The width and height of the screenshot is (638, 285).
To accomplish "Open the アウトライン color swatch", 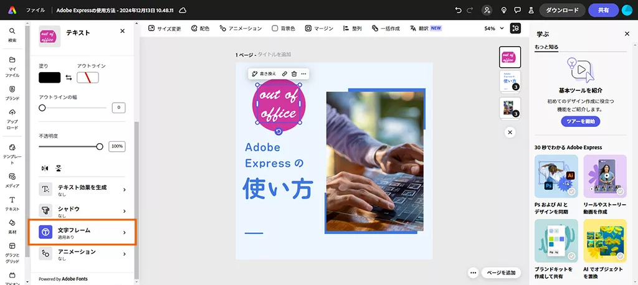I will 88,78.
